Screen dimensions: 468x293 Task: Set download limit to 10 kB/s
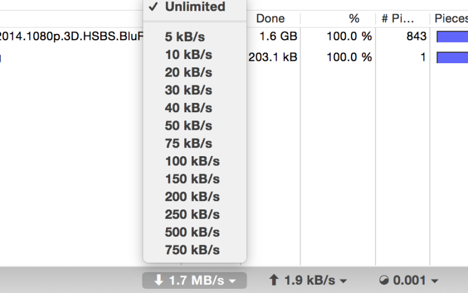(188, 55)
